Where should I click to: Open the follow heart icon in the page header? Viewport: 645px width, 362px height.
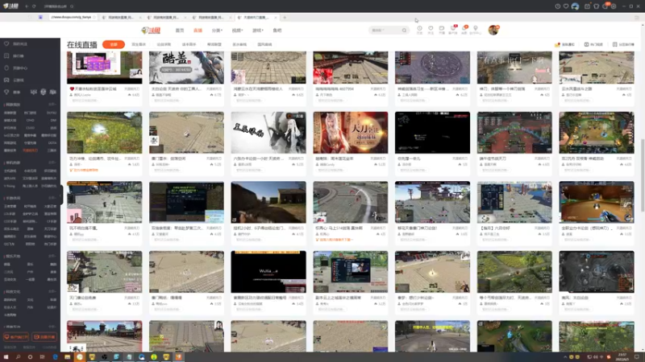pyautogui.click(x=431, y=28)
